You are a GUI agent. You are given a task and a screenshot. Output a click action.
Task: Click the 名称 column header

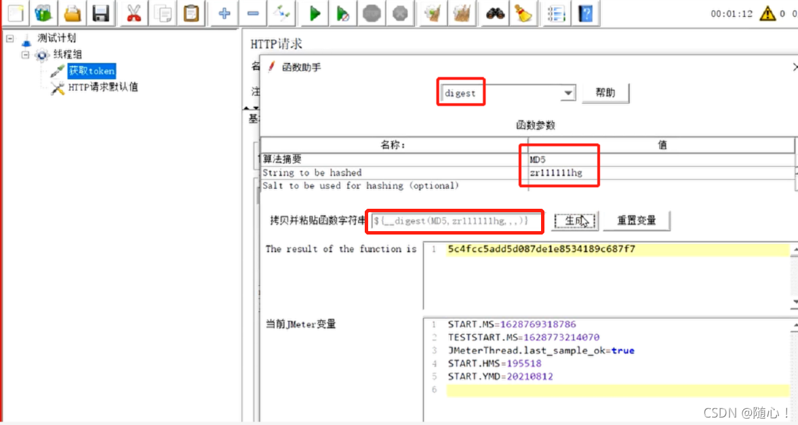pos(395,145)
